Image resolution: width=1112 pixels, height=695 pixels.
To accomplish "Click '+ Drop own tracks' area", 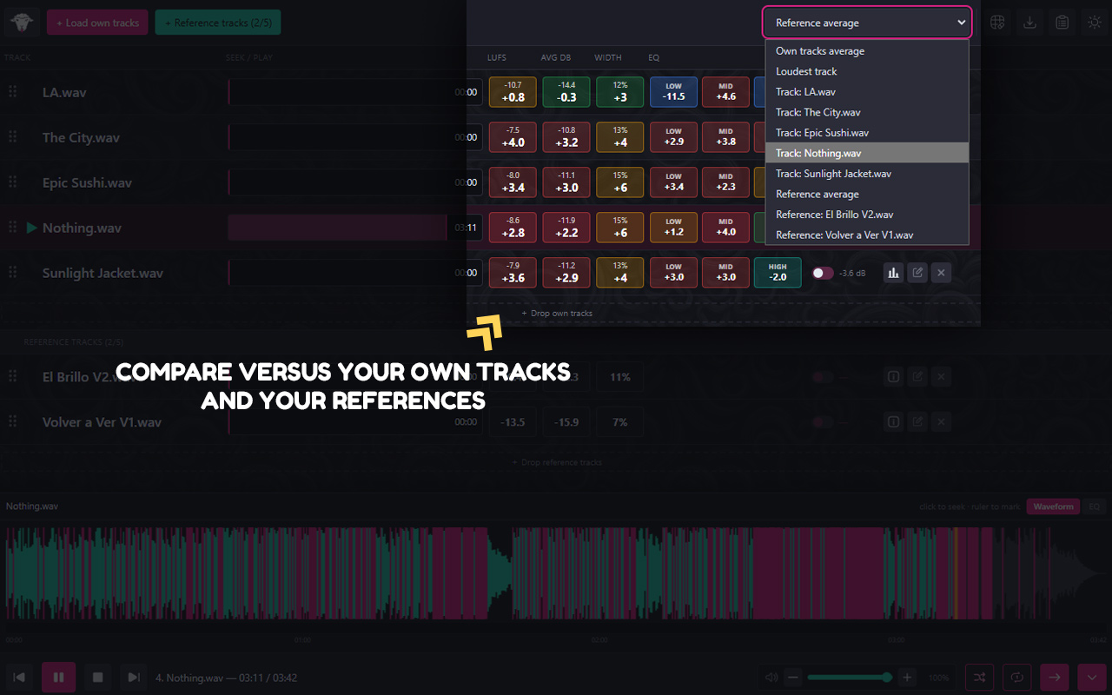I will click(x=557, y=313).
